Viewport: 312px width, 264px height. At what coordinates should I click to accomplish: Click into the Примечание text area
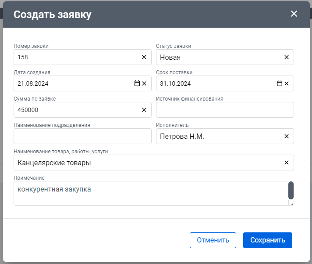tap(151, 193)
